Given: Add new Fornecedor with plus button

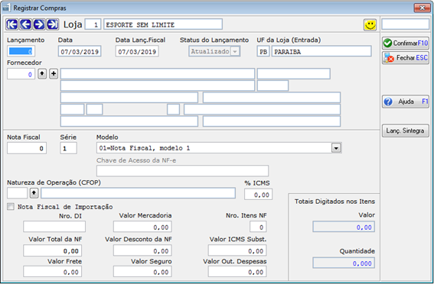Looking at the screenshot, I should (x=54, y=74).
